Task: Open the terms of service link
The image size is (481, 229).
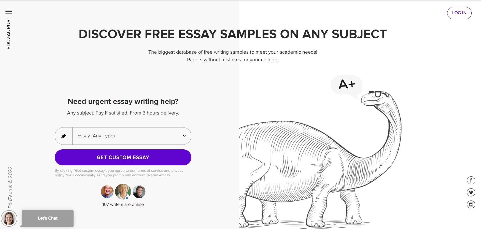Action: pos(150,170)
